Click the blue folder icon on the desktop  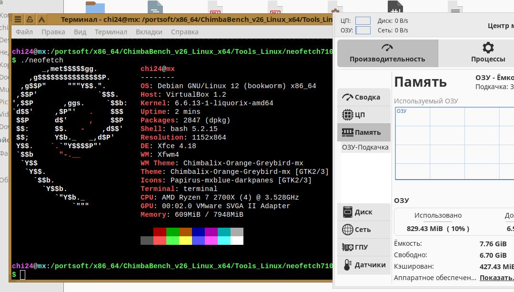coord(95,7)
